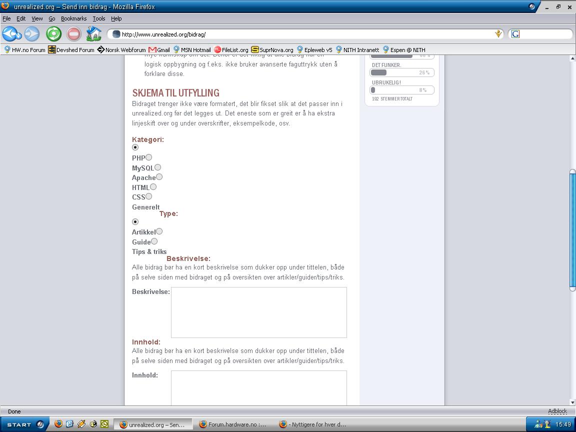Screen dimensions: 576x432
Task: Open the File menu
Action: pos(6,18)
